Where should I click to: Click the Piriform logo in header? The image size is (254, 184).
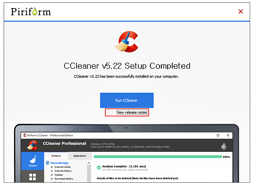(31, 12)
